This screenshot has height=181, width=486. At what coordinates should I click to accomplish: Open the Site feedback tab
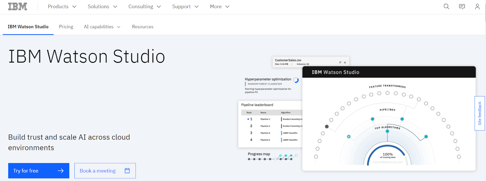(x=480, y=113)
